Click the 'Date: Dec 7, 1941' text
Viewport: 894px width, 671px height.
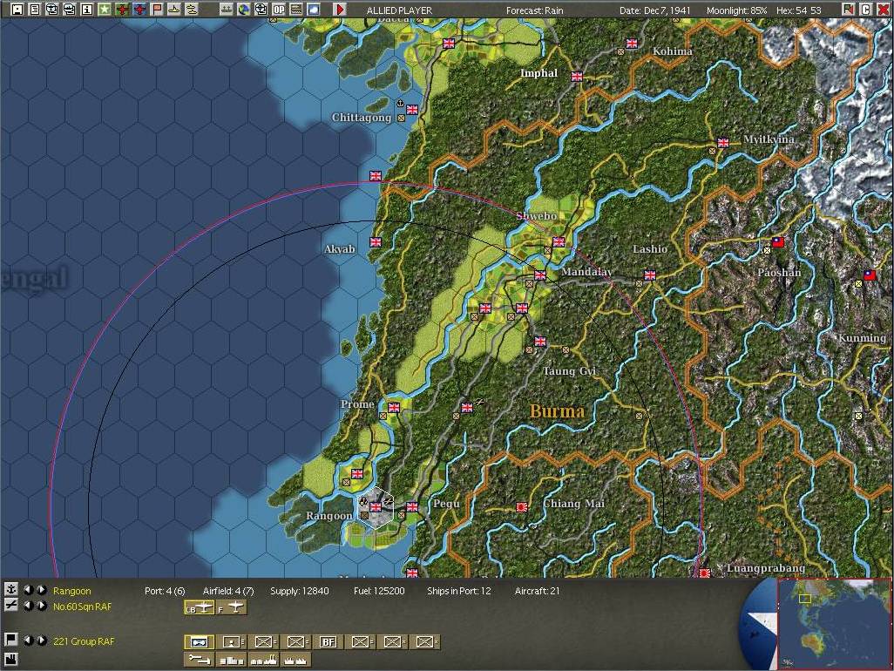tap(654, 10)
